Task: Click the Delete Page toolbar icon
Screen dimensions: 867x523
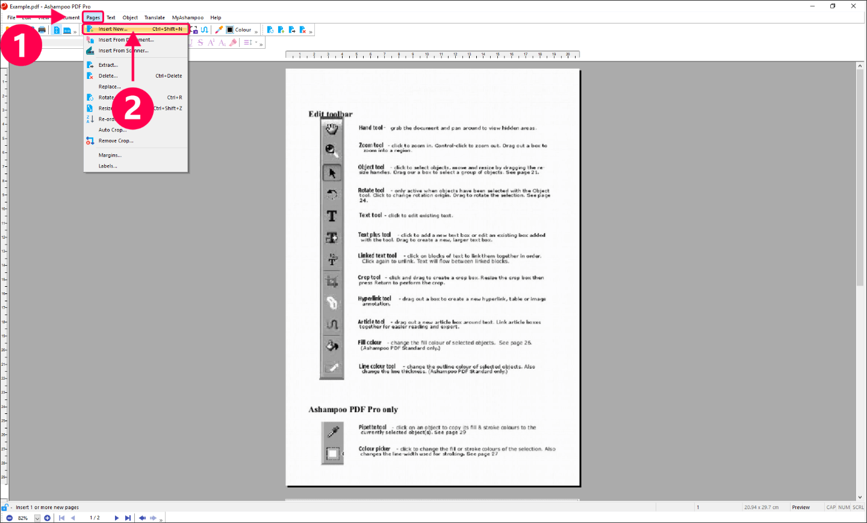Action: (303, 30)
